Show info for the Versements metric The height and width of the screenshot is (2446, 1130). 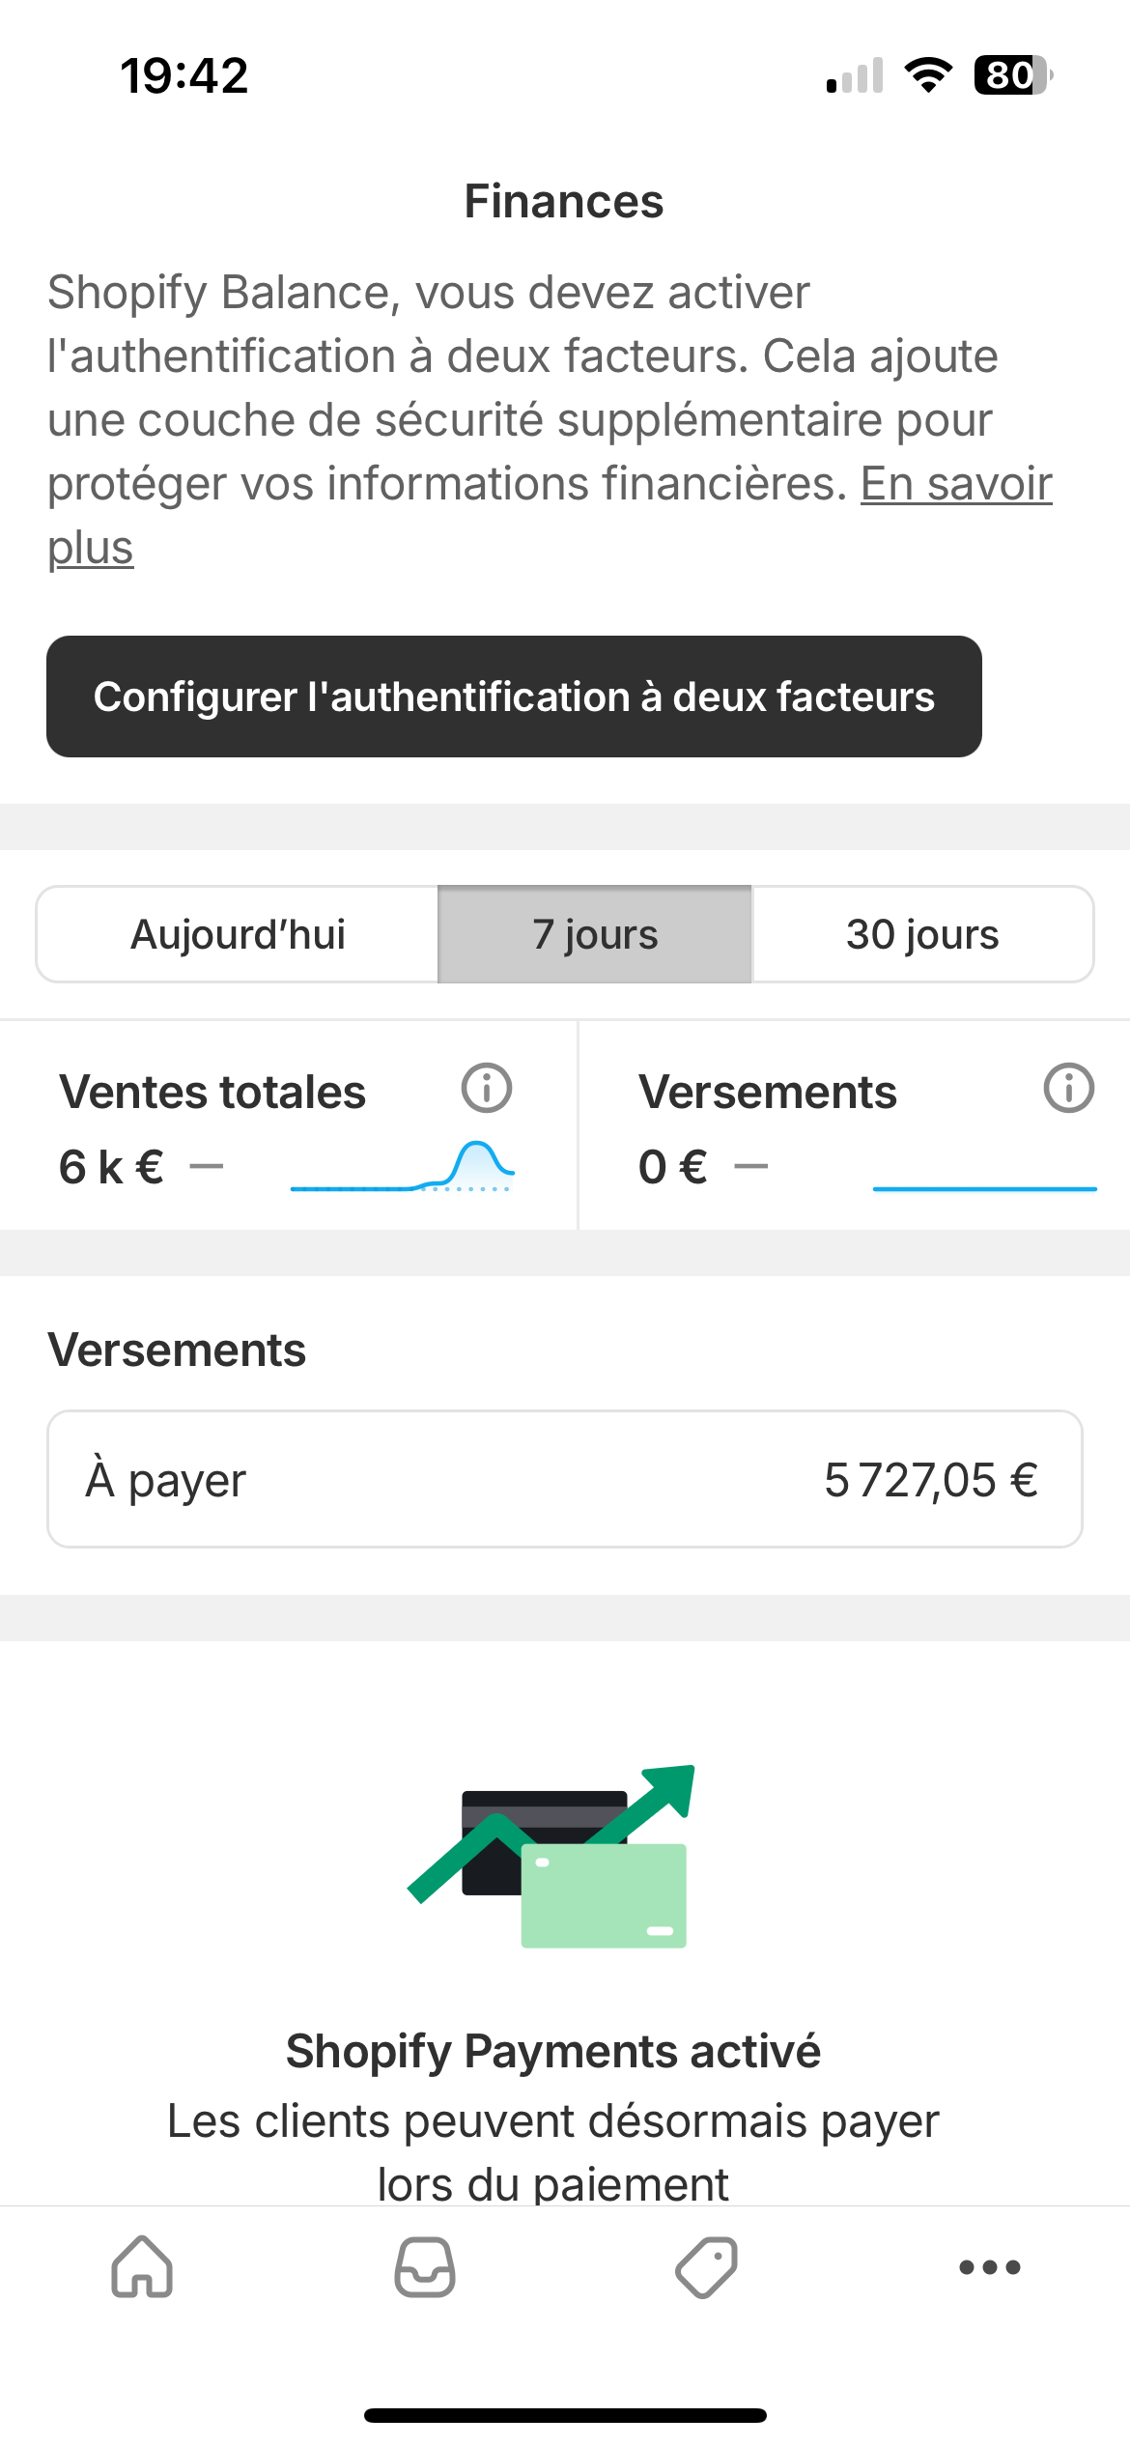[1068, 1089]
